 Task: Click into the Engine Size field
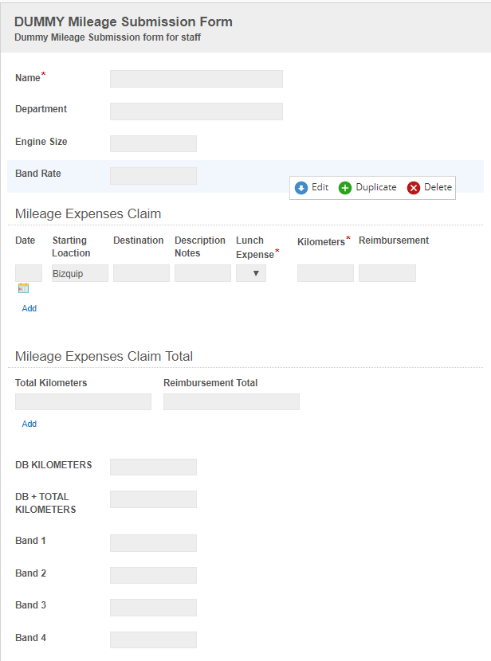point(153,144)
